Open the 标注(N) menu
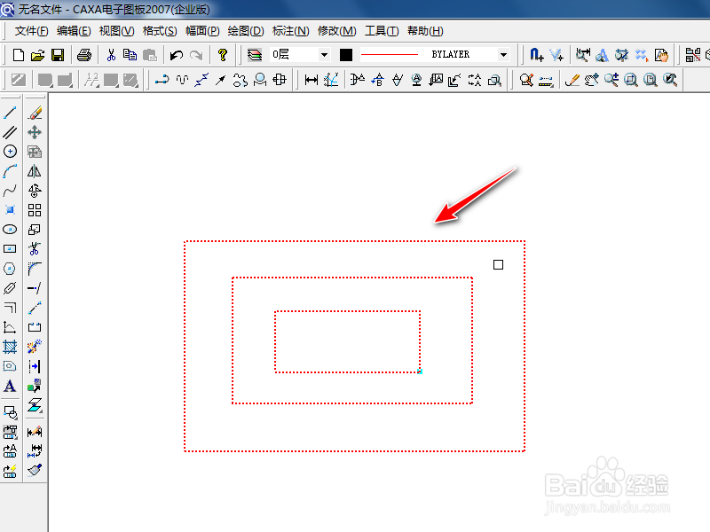 (291, 31)
